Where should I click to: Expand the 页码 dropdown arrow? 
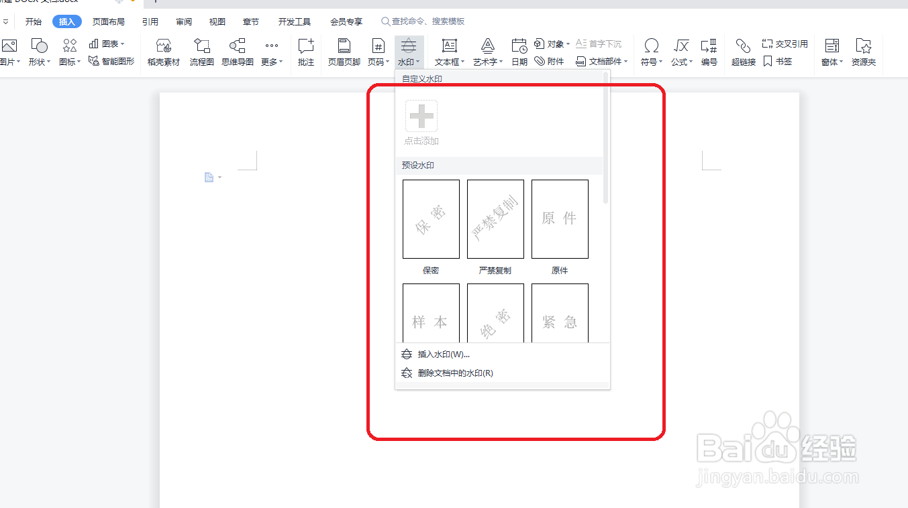point(389,62)
